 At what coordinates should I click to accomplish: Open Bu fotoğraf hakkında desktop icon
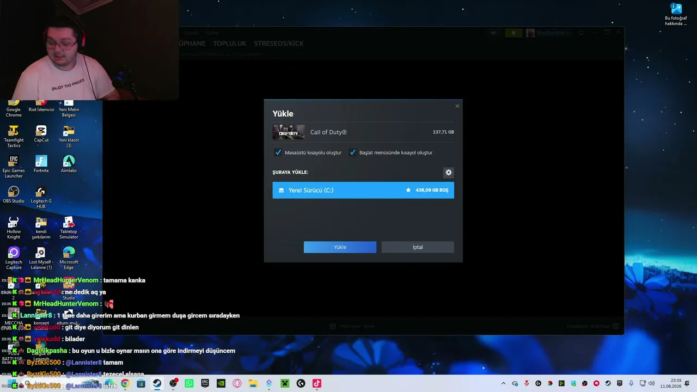pyautogui.click(x=676, y=15)
